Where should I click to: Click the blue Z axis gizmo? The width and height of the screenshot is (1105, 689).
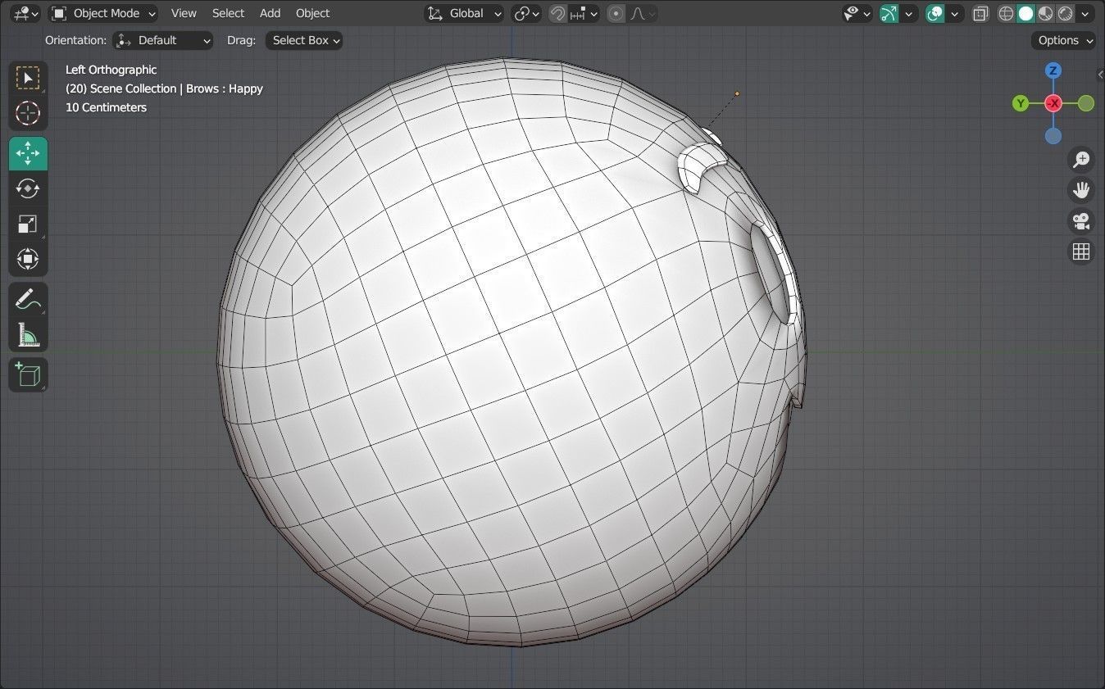pos(1053,70)
